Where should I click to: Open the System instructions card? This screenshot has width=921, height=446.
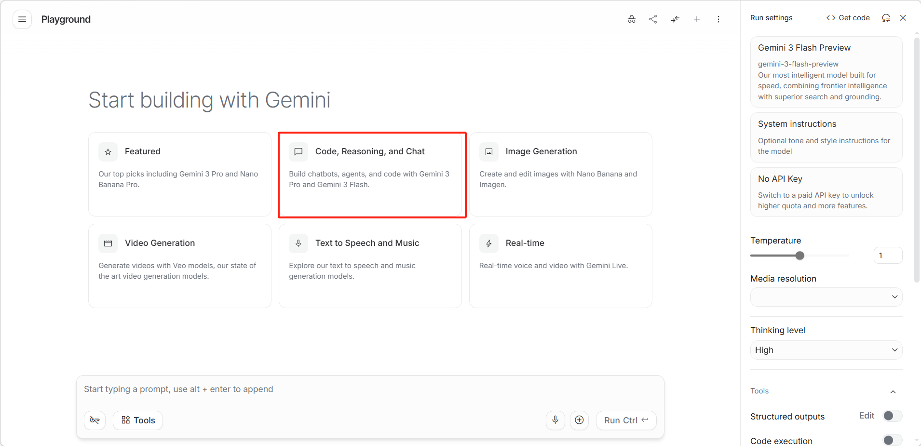click(x=826, y=137)
